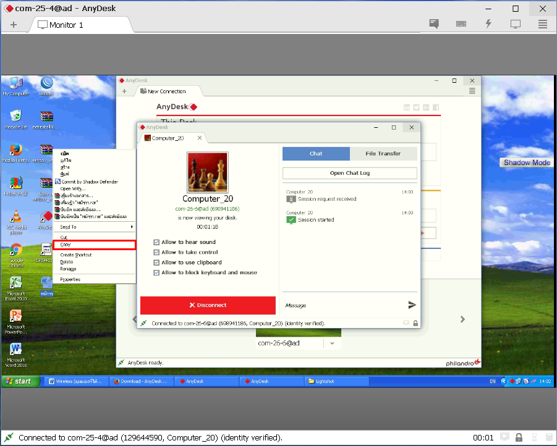The height and width of the screenshot is (446, 557).
Task: Open Microsoft Excel 2010 icon
Action: click(15, 288)
